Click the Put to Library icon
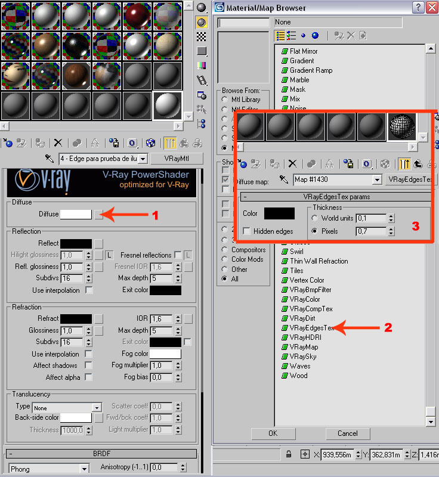Screen dimensions: 439x477 [114, 143]
